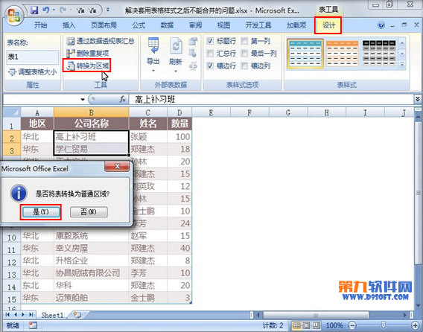Close the Microsoft Office Excel dialog
Viewport: 423px width, 332px height.
(x=117, y=167)
